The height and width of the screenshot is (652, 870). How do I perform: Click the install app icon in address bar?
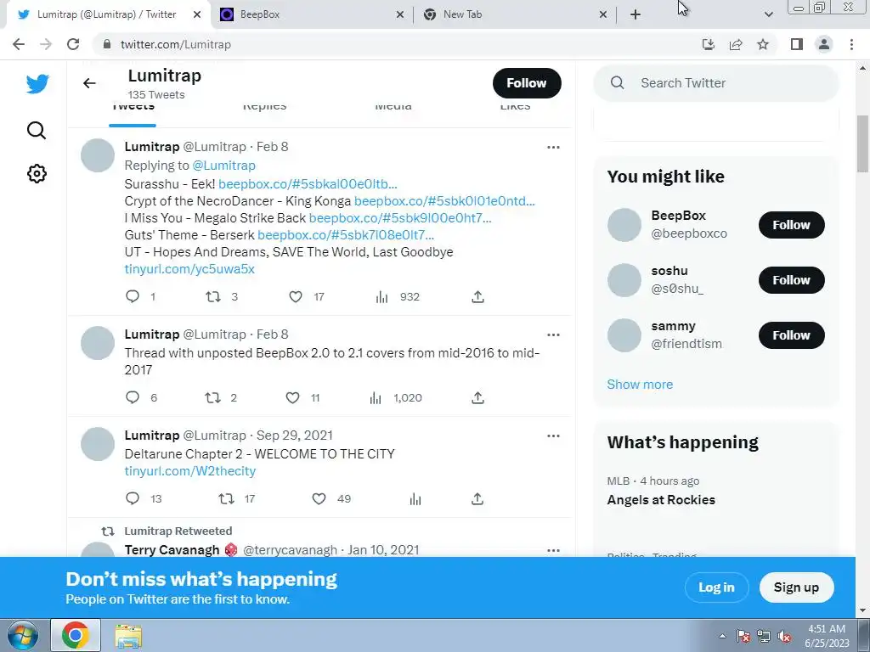[709, 44]
